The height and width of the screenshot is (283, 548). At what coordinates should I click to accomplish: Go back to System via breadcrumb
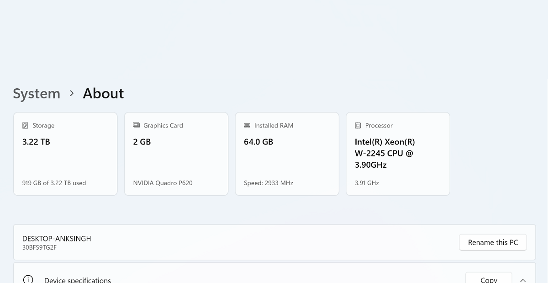37,94
